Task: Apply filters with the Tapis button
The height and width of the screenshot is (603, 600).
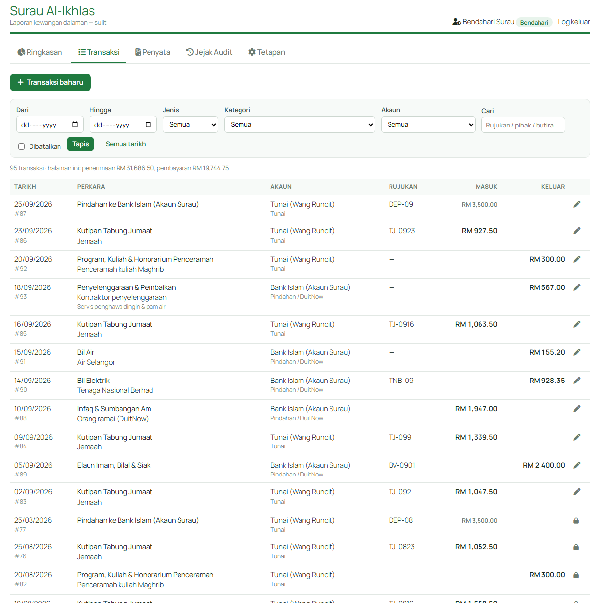Action: coord(81,144)
